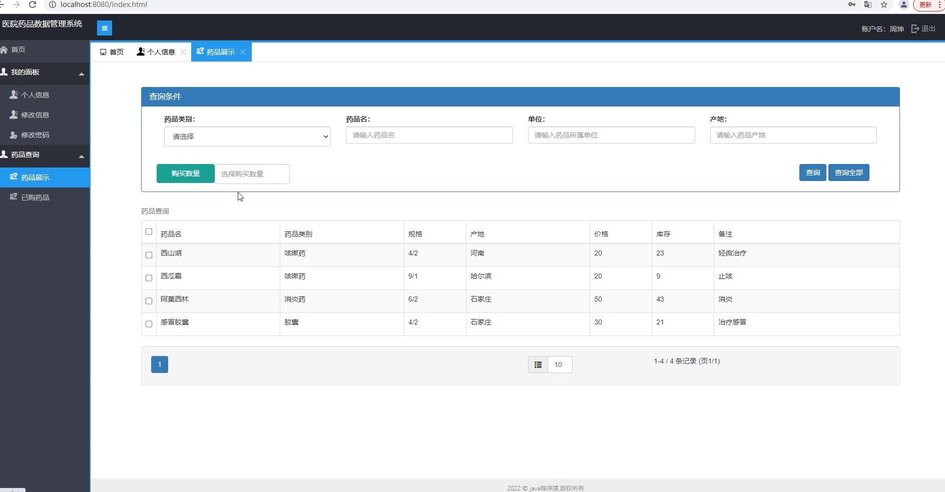
Task: Open 已购药品 in the sidebar
Action: (x=35, y=197)
